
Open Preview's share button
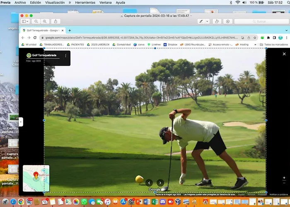click(56, 22)
